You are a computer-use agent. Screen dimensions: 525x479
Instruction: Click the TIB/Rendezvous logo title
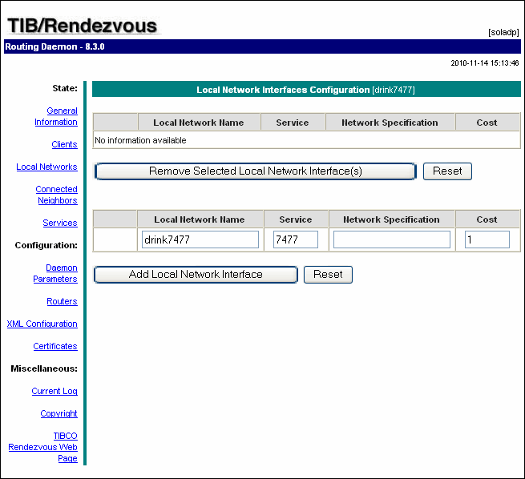tap(83, 26)
